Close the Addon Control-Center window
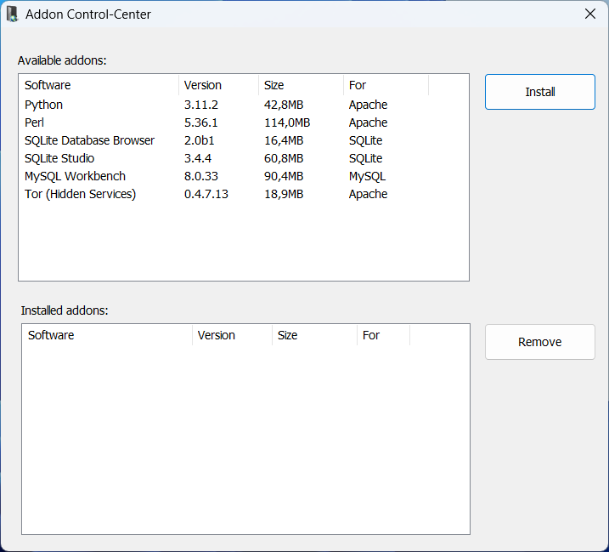609x552 pixels. click(x=590, y=14)
